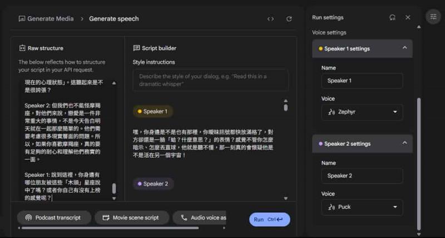Click the reset refresh icon in header
The image size is (445, 238).
(x=289, y=19)
